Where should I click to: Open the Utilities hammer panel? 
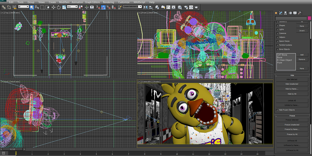[x=300, y=13]
